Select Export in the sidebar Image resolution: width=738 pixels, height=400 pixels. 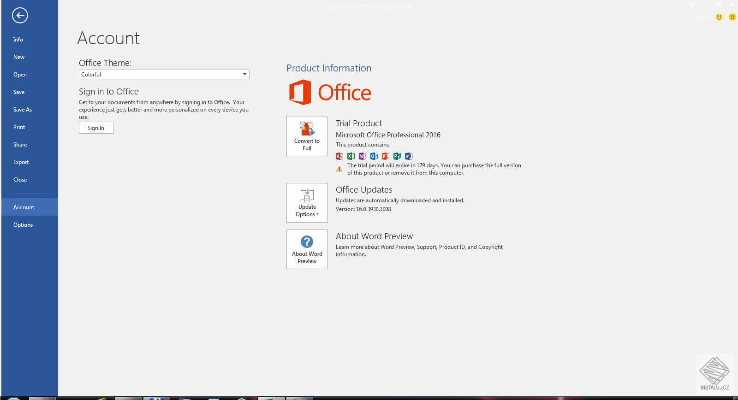30,162
